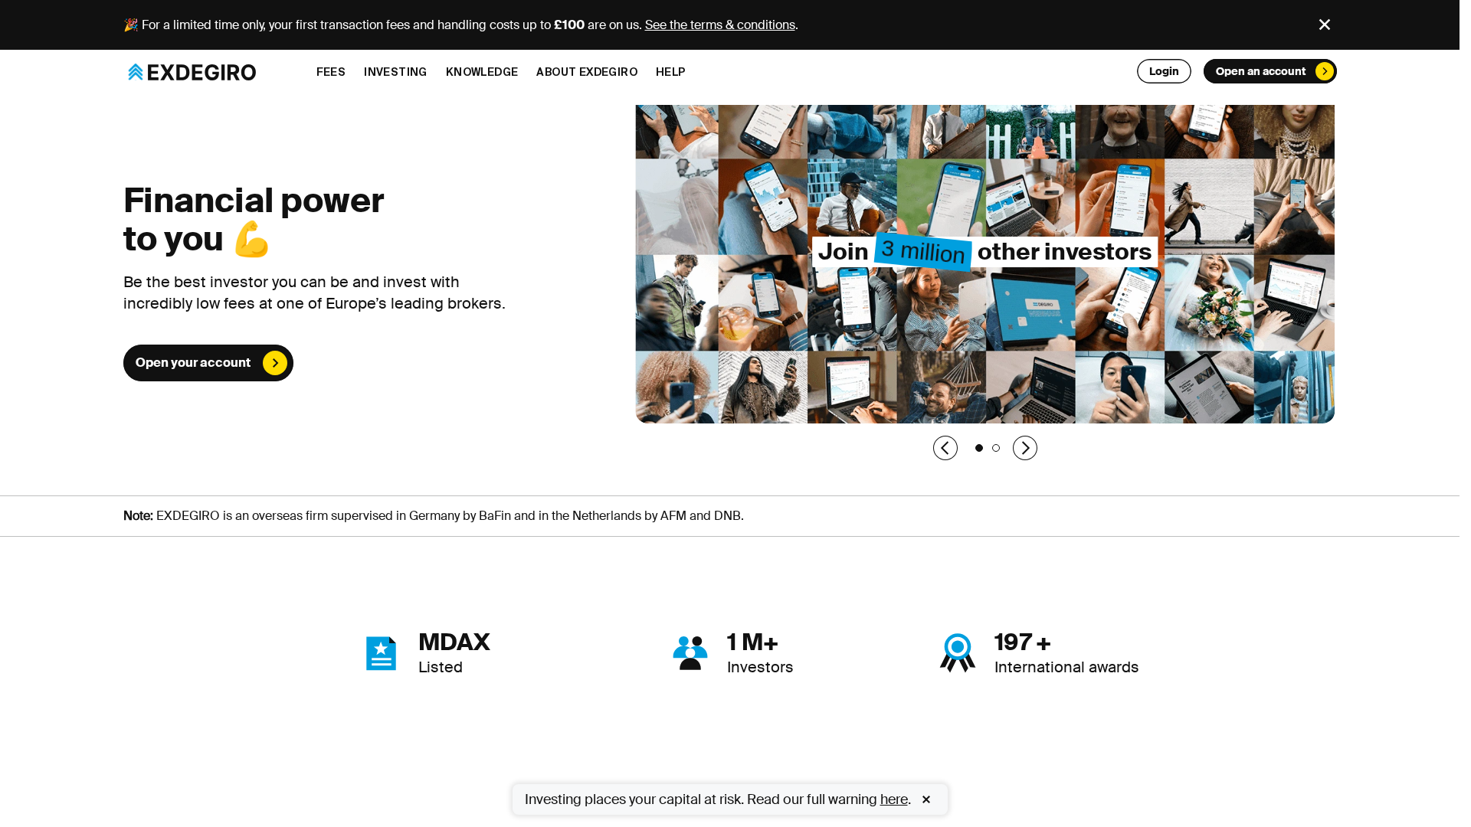Open the INVESTING menu
This screenshot has width=1471, height=827.
pos(395,72)
